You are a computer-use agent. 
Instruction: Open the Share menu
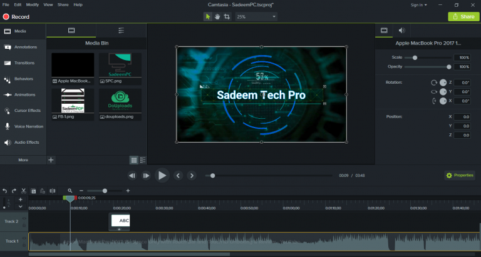(63, 5)
